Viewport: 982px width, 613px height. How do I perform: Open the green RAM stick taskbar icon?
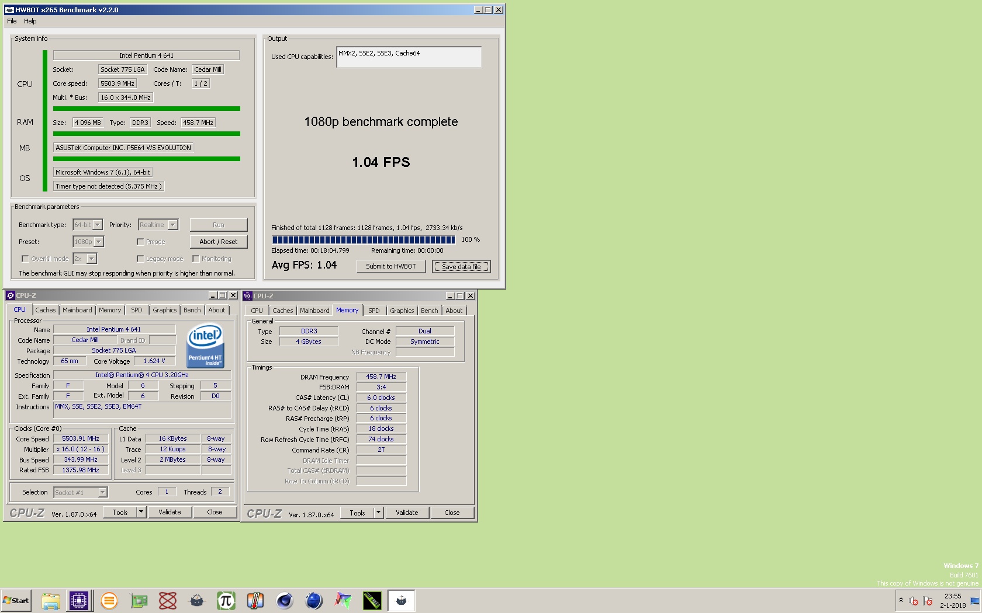[372, 601]
